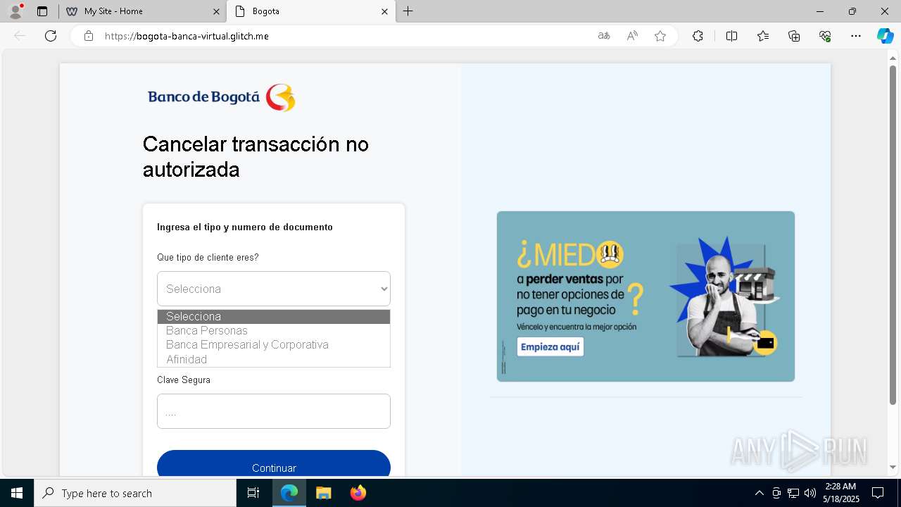Open Microsoft Edge from taskbar
The height and width of the screenshot is (507, 901).
coord(289,493)
